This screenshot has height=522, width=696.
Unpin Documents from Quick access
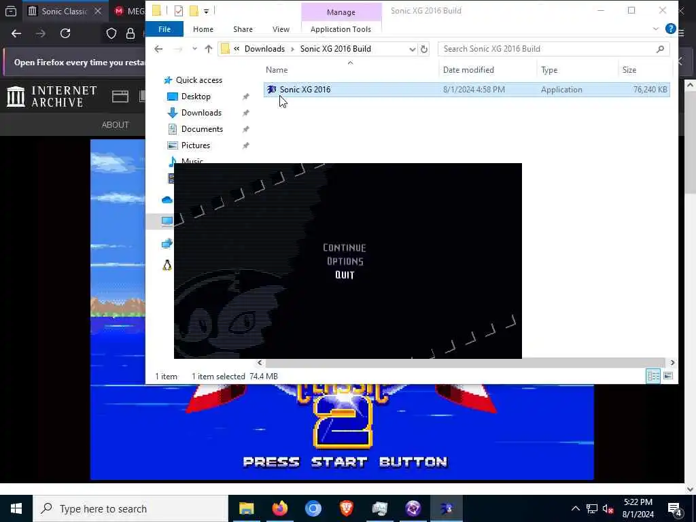245,129
